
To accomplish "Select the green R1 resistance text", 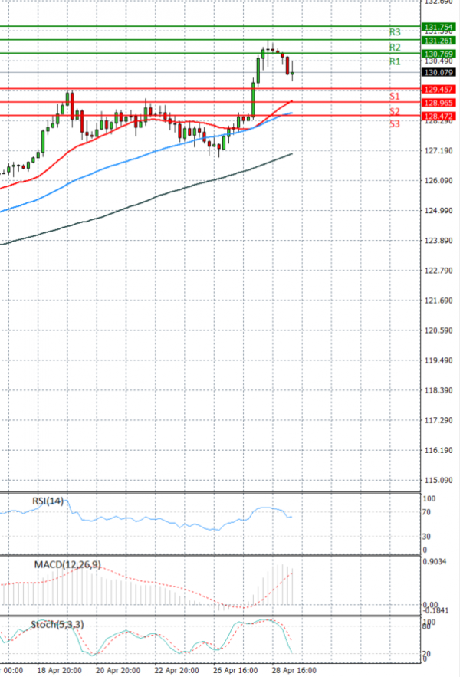I will (395, 61).
